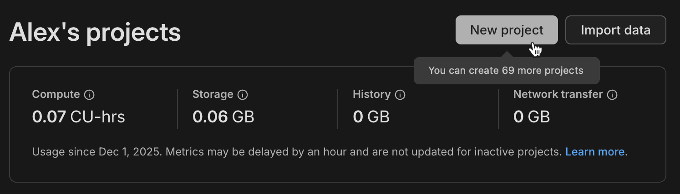
Task: Click the New project button
Action: (x=506, y=30)
